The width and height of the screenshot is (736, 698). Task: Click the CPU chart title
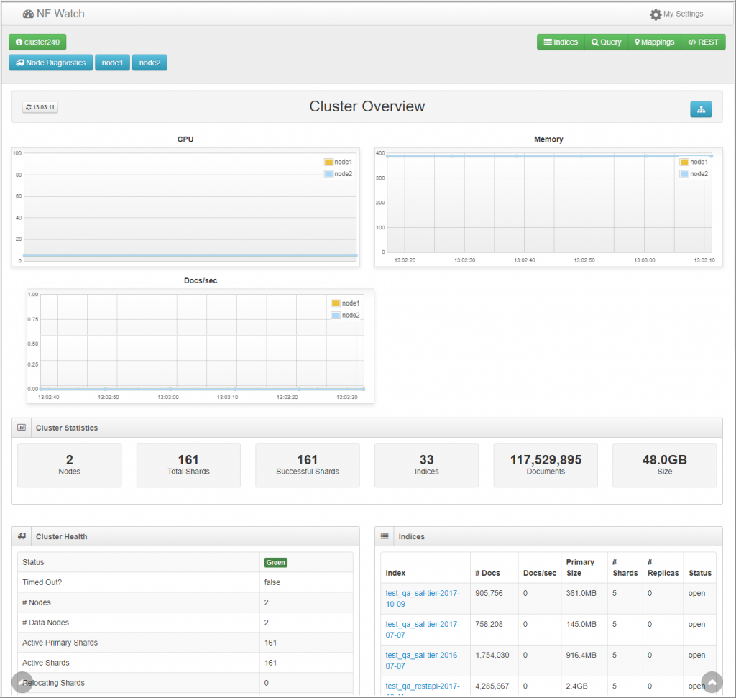click(x=185, y=139)
